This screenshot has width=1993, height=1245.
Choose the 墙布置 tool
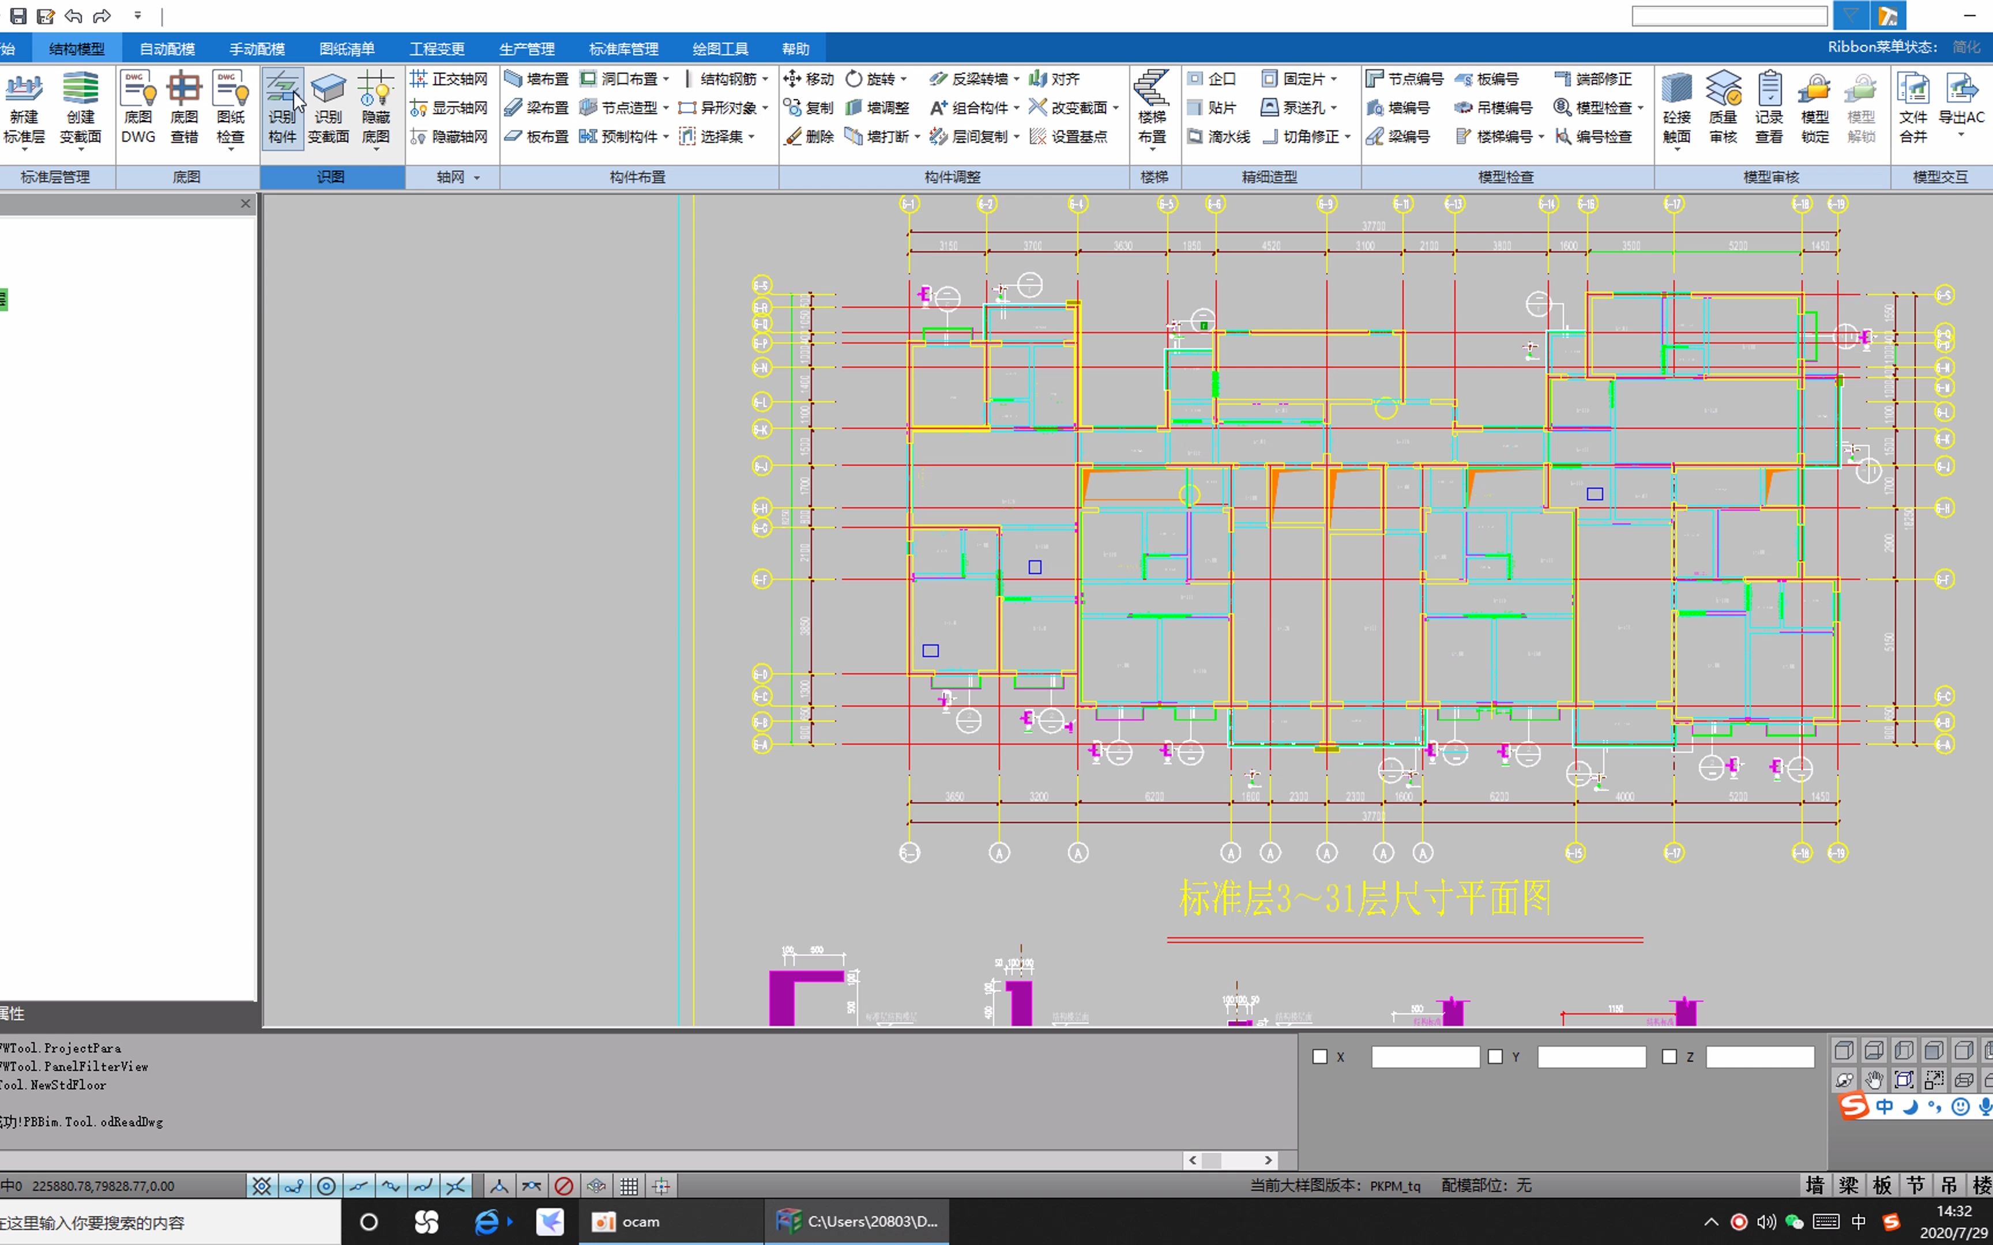tap(536, 79)
